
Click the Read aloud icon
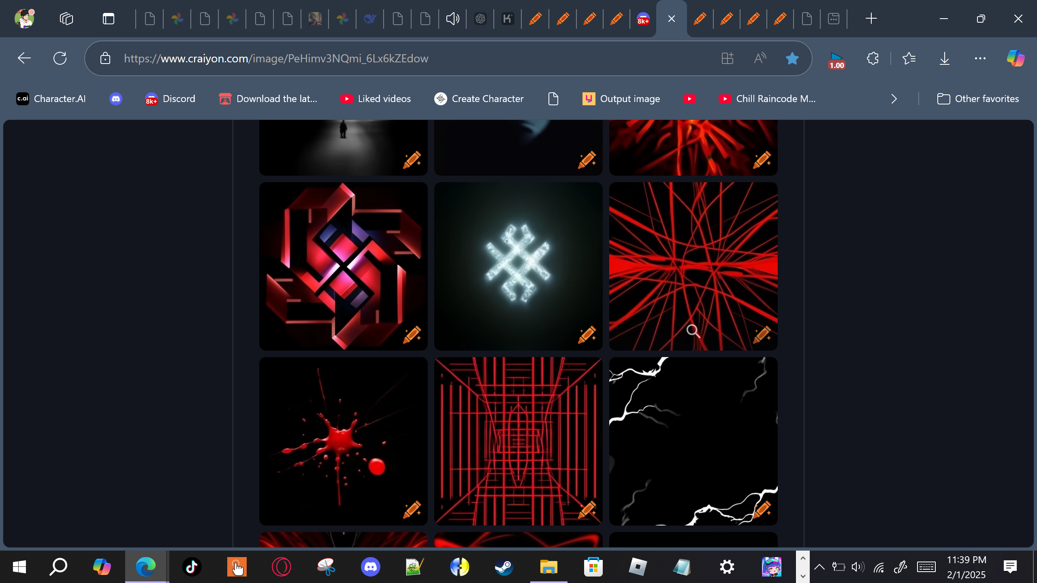(x=760, y=59)
